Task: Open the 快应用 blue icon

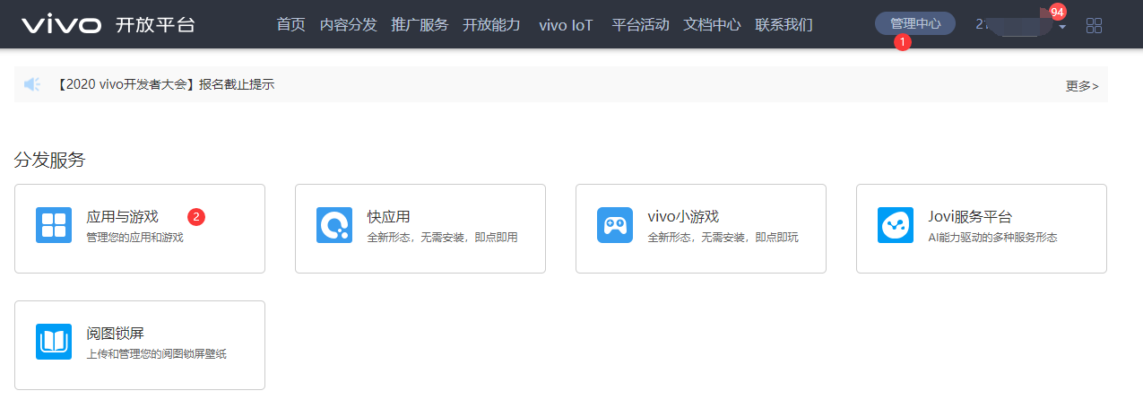Action: click(334, 225)
